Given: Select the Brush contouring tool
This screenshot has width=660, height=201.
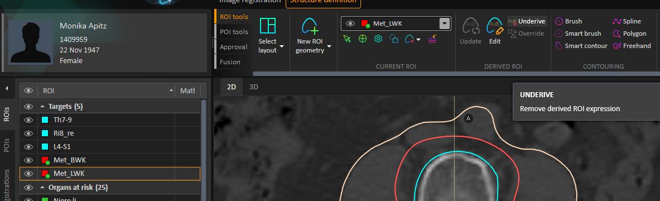Looking at the screenshot, I should tap(569, 21).
